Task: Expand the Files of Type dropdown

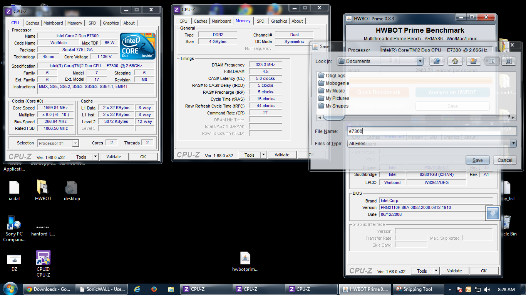Action: click(x=513, y=143)
